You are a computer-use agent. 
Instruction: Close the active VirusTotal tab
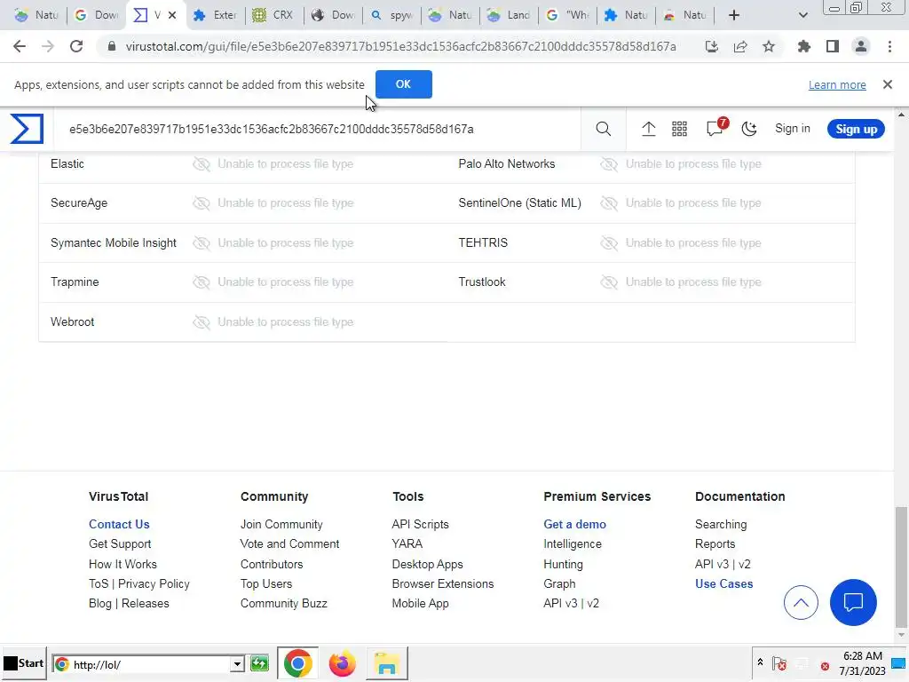click(x=172, y=15)
